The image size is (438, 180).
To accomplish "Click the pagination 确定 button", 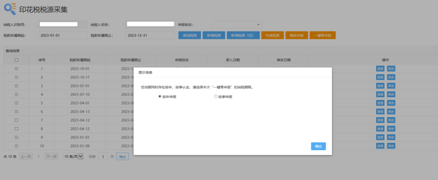I will click(122, 157).
